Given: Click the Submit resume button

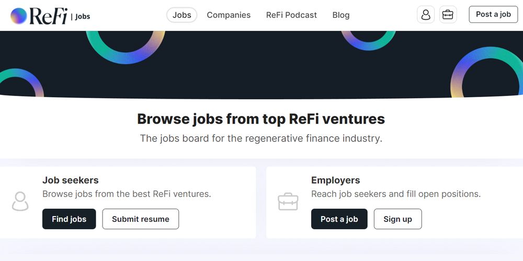Looking at the screenshot, I should click(140, 219).
